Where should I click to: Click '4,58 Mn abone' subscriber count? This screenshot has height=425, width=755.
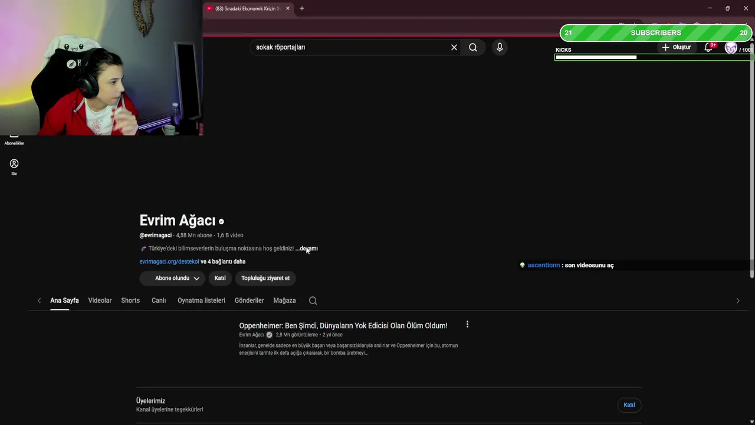194,235
